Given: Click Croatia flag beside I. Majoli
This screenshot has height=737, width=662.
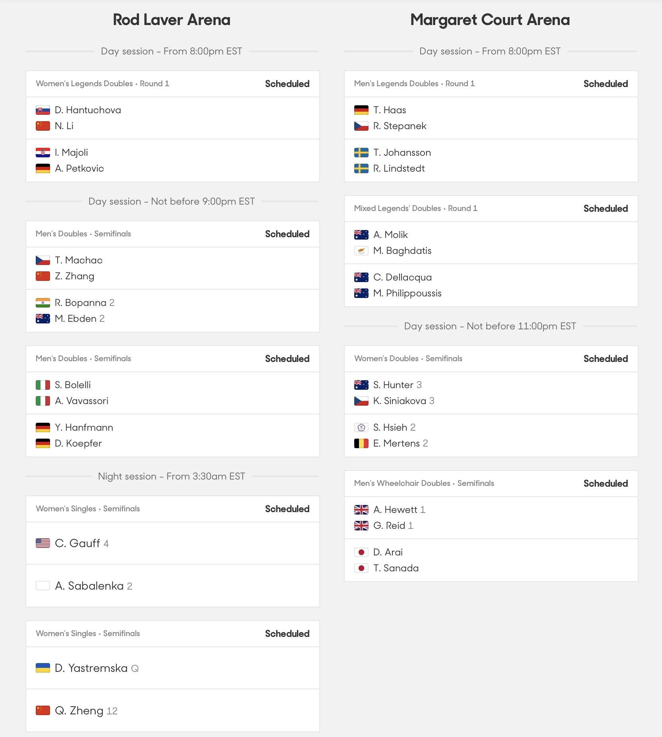Looking at the screenshot, I should point(43,153).
